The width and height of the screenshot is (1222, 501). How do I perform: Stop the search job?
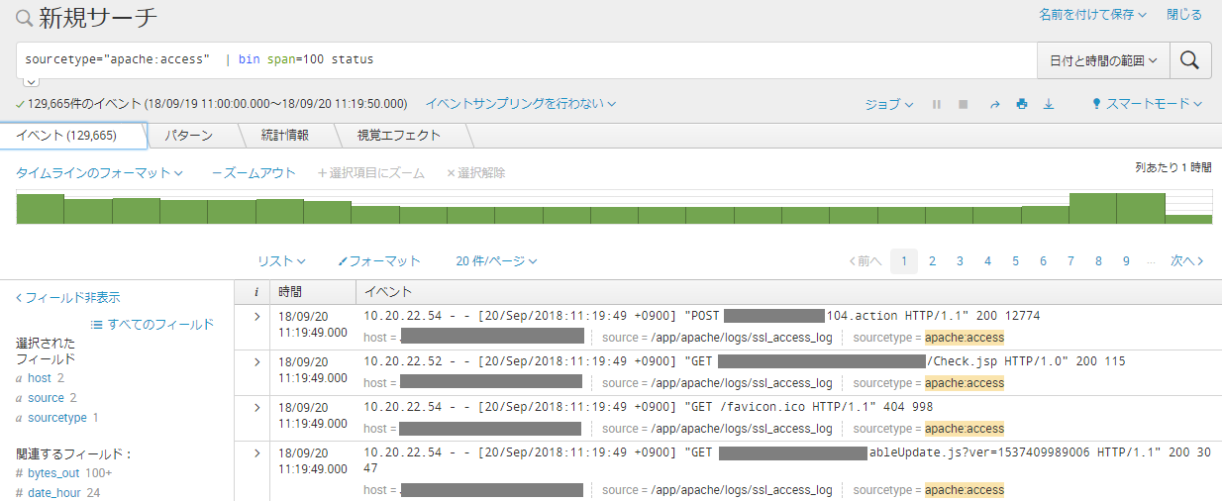(x=963, y=104)
